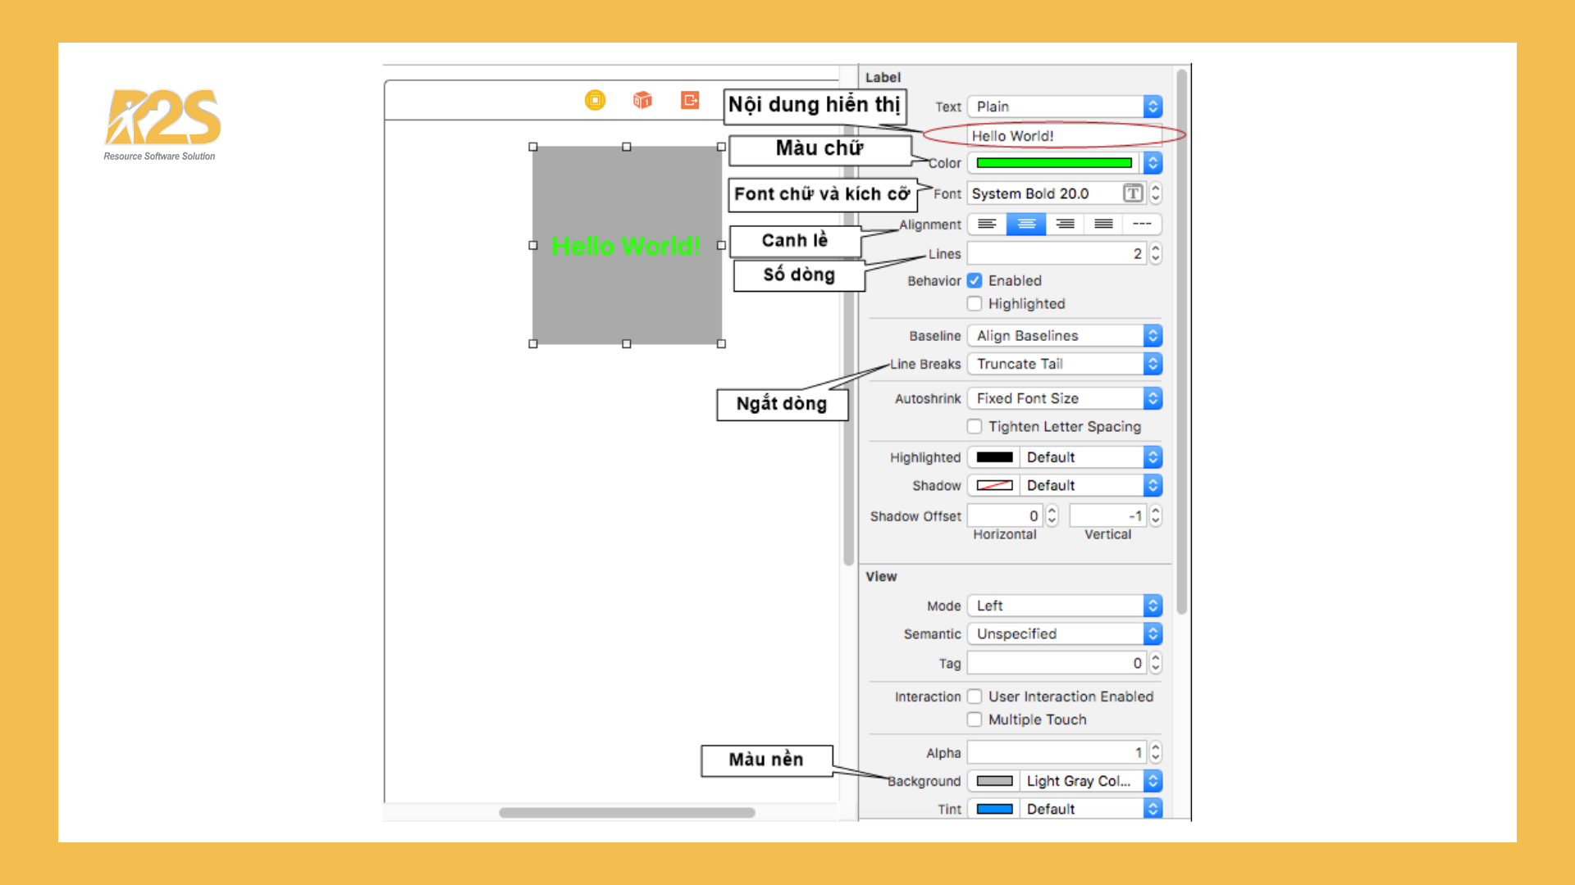Open the Baseline dropdown
Image resolution: width=1575 pixels, height=885 pixels.
click(1063, 335)
